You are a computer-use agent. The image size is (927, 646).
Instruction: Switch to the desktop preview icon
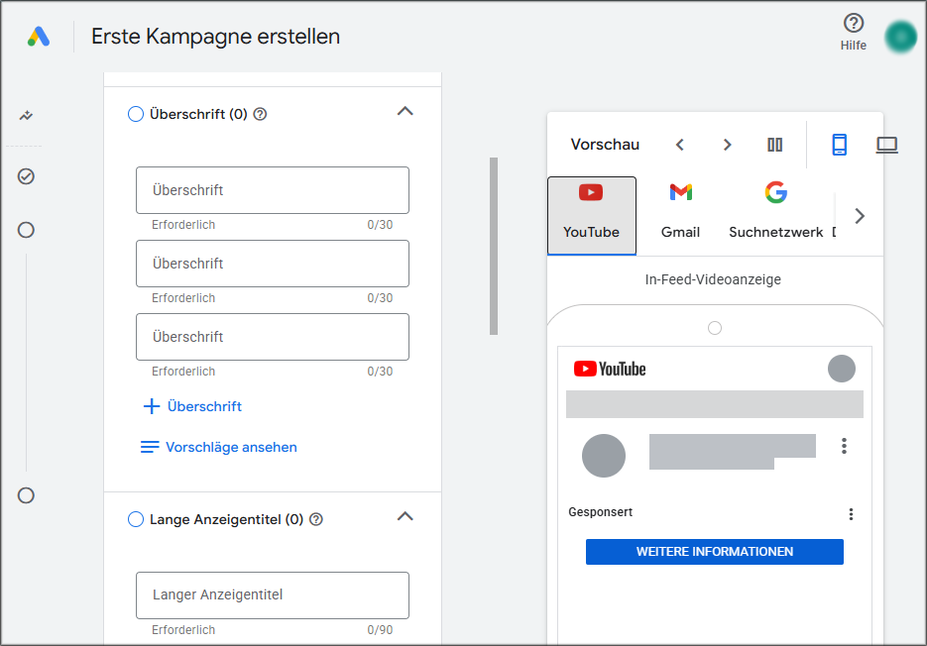tap(886, 145)
